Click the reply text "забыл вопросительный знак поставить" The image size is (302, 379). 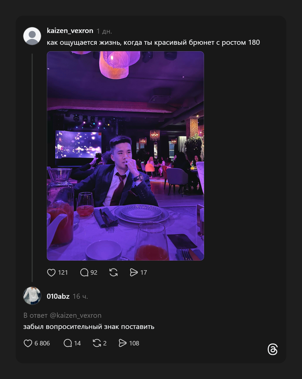(89, 327)
